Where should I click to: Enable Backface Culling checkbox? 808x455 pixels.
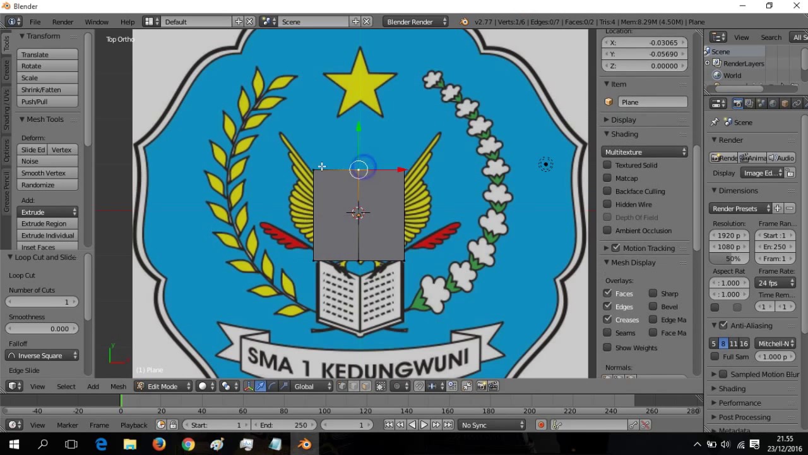pos(607,191)
